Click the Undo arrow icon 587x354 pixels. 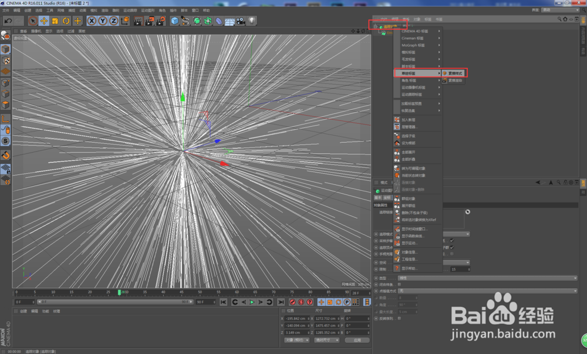8,21
